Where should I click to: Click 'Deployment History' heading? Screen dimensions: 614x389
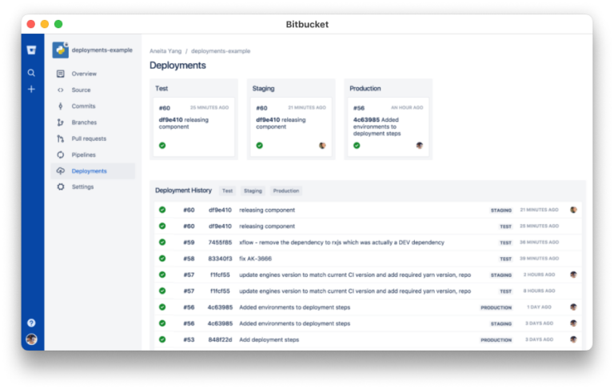pos(183,190)
